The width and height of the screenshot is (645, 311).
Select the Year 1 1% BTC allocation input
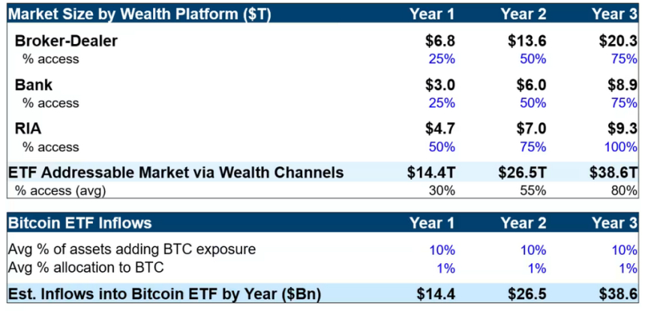point(447,267)
